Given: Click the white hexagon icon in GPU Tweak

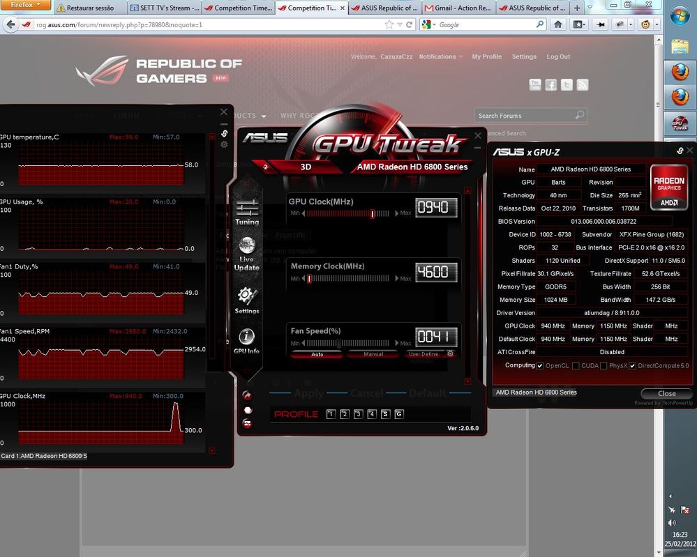Looking at the screenshot, I should pyautogui.click(x=248, y=410).
